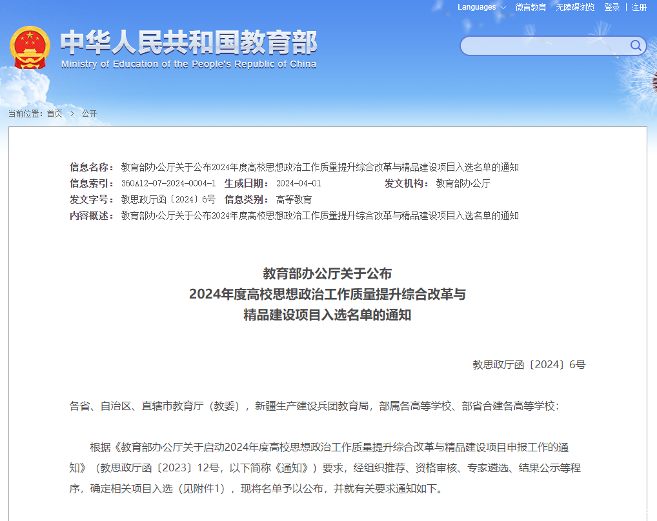The height and width of the screenshot is (521, 657).
Task: Click the magnifier search icon
Action: click(636, 45)
